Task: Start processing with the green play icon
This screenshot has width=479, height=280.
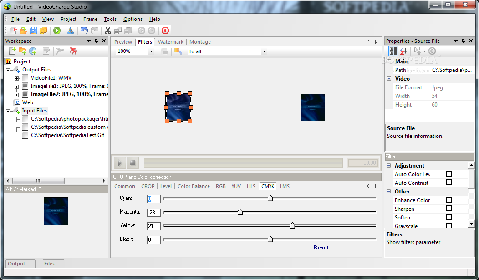Action: (57, 31)
